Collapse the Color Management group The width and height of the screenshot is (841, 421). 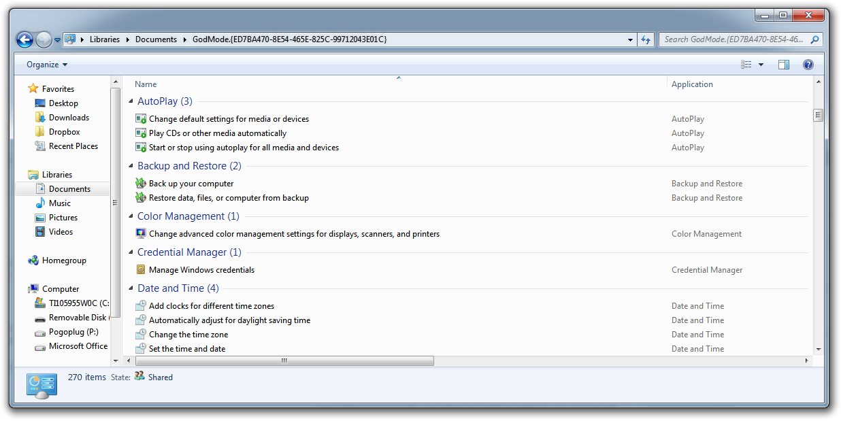[131, 217]
